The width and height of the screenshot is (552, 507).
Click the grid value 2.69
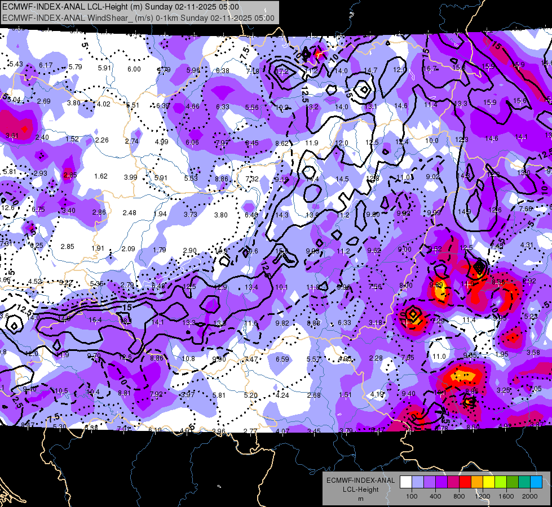click(44, 101)
